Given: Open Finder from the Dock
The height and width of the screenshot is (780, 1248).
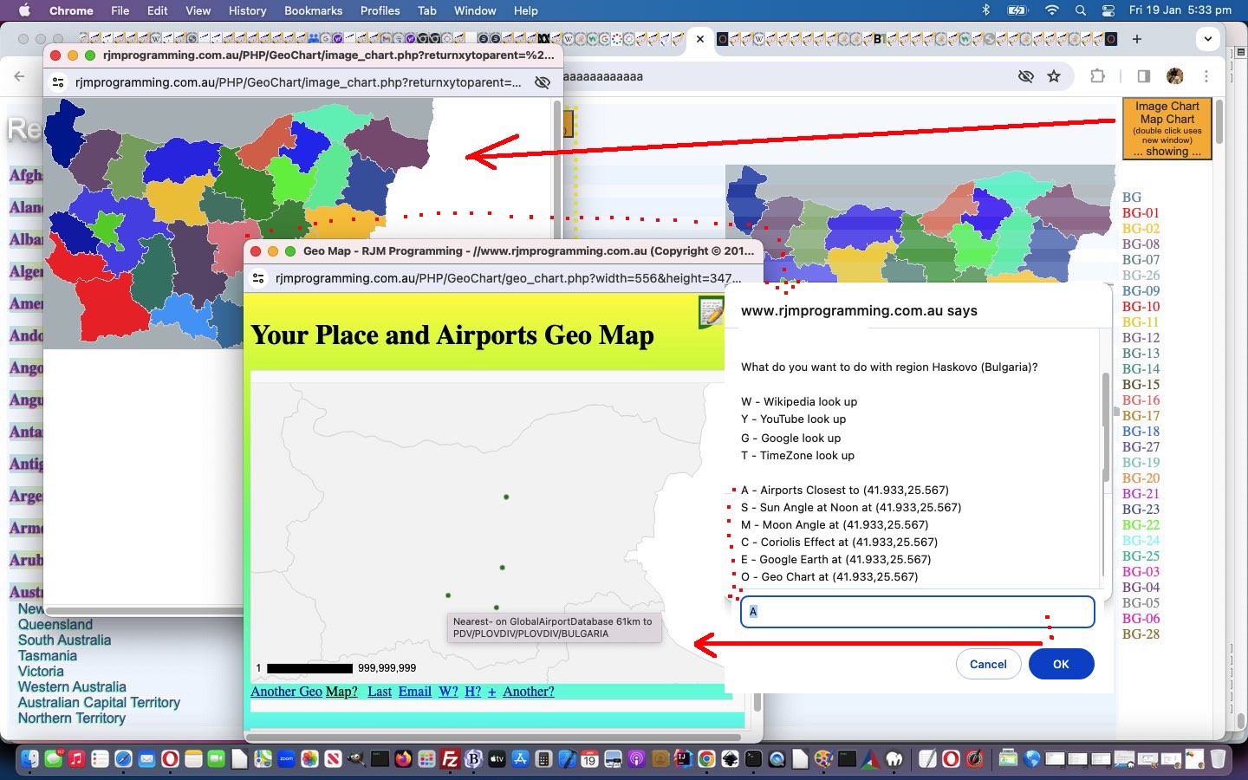Looking at the screenshot, I should 29,759.
